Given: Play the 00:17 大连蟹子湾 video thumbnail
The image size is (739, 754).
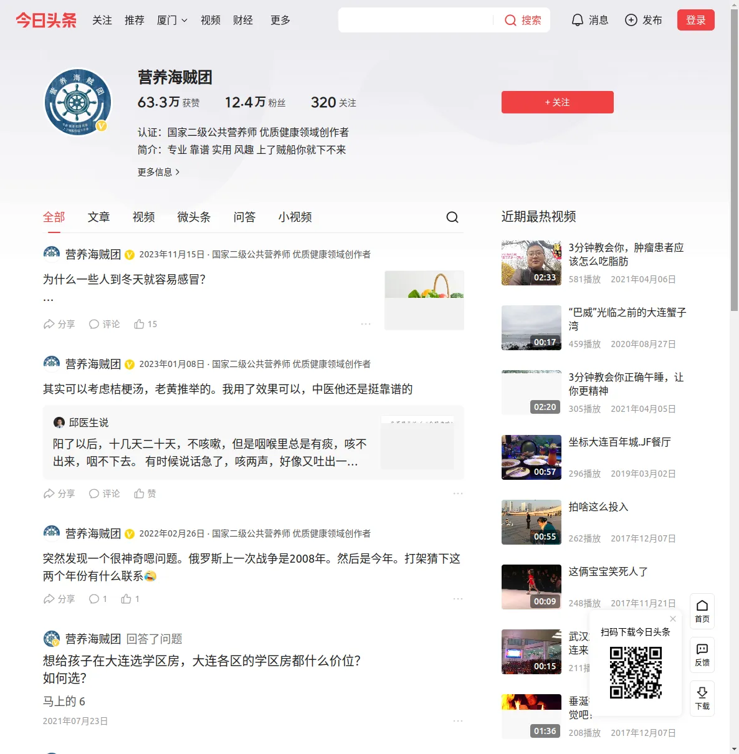Looking at the screenshot, I should (532, 328).
